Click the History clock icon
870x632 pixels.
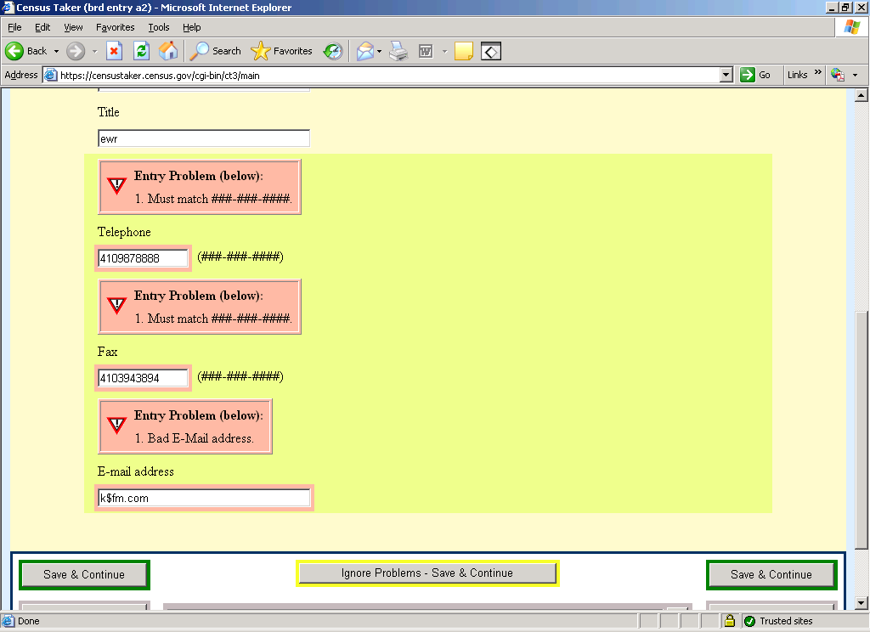[332, 51]
